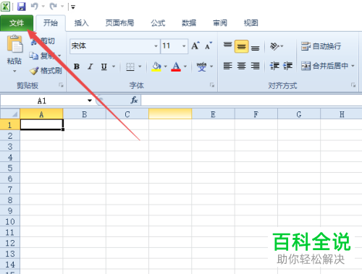The width and height of the screenshot is (362, 274).
Task: Click the decrease indent icon
Action: click(x=274, y=66)
